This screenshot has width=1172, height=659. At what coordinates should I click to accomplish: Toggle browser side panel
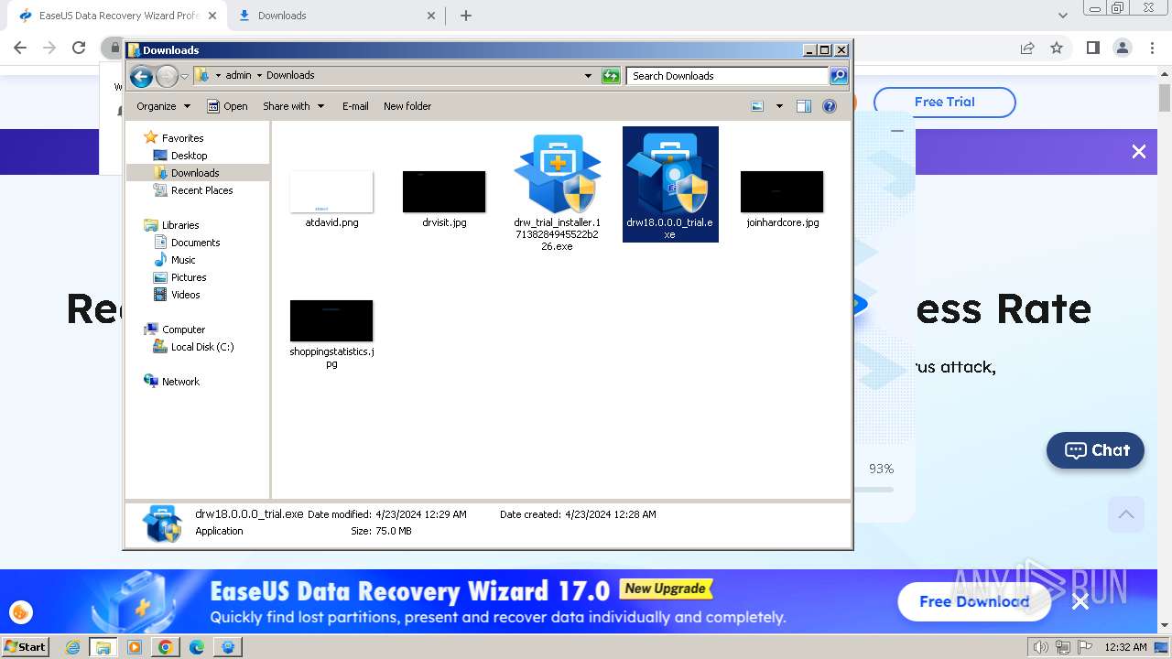(1092, 48)
